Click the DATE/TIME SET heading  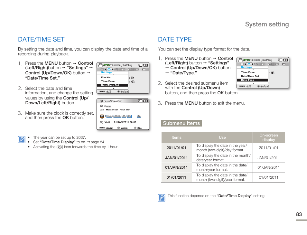(41, 39)
